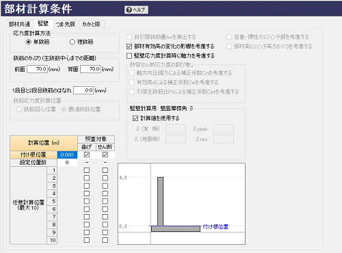Click row number 5 in position table
Screen dimensions: 342x253
tap(52, 201)
